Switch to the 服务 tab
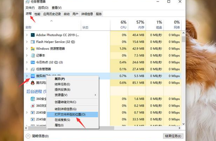Image resolution: width=216 pixels, height=141 pixels. point(99,14)
